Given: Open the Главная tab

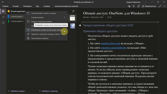Looking at the screenshot, I should tap(5, 6).
